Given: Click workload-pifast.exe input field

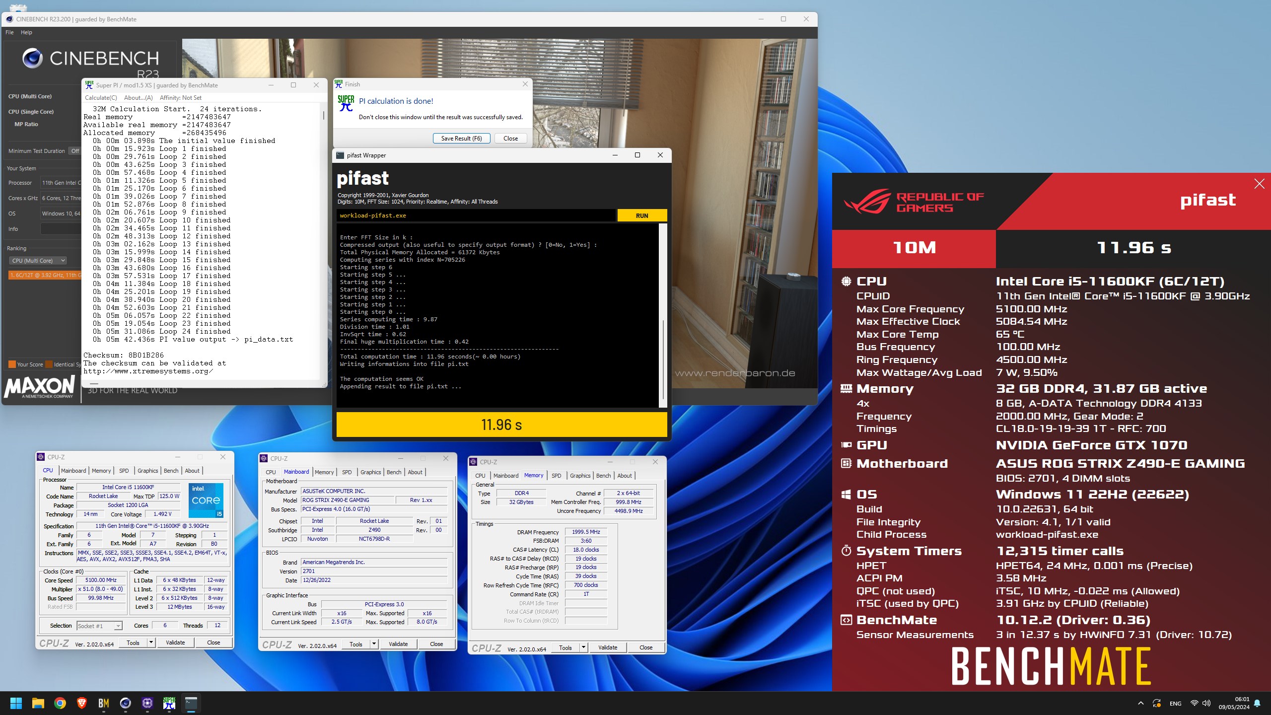Looking at the screenshot, I should [476, 215].
